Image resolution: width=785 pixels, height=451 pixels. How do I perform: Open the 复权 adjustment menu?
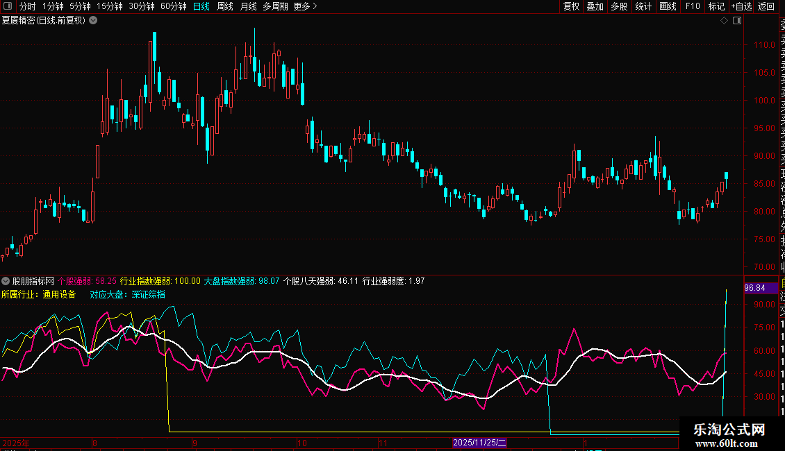571,7
